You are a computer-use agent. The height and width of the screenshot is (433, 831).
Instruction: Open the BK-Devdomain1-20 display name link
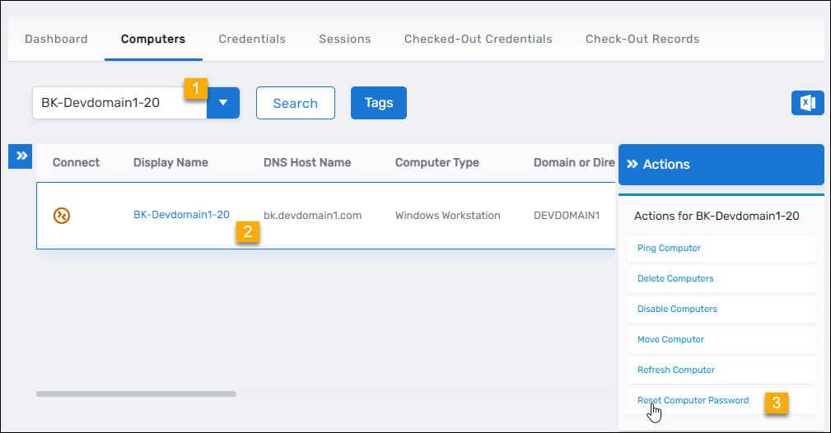[x=181, y=215]
